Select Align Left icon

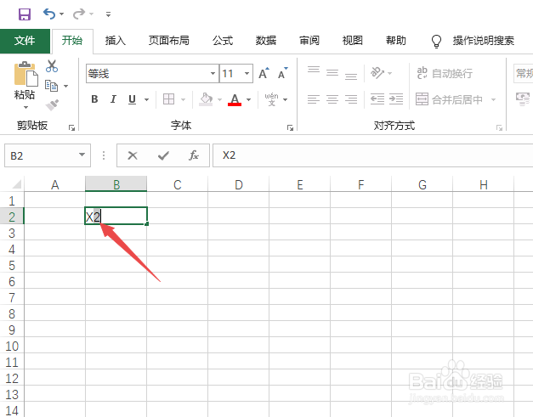(314, 99)
